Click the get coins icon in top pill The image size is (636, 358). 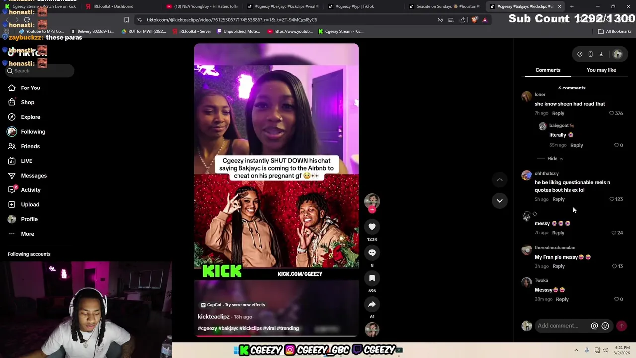pos(580,54)
